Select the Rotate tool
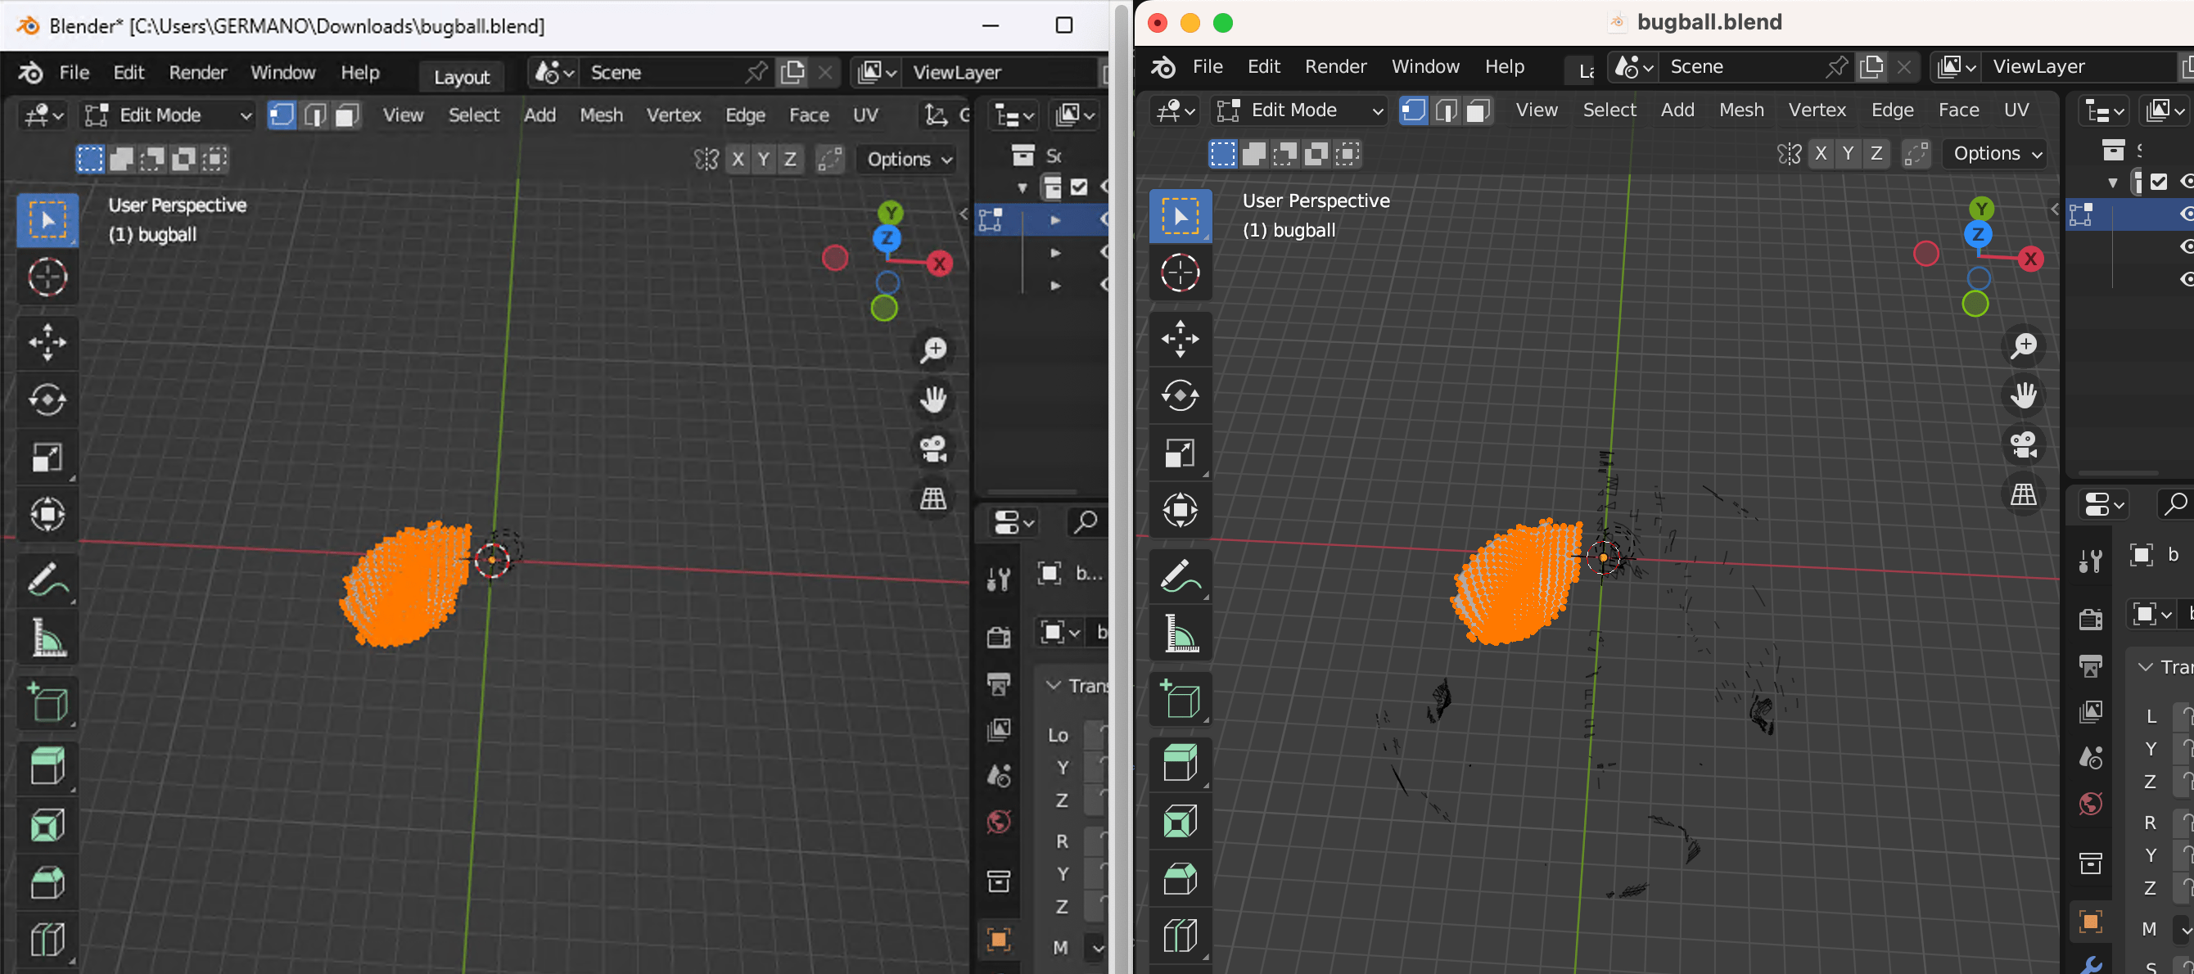Viewport: 2194px width, 974px height. click(x=47, y=400)
